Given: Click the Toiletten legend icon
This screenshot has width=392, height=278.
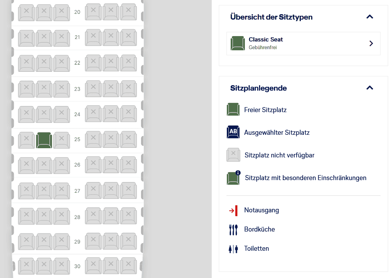Looking at the screenshot, I should tap(233, 249).
